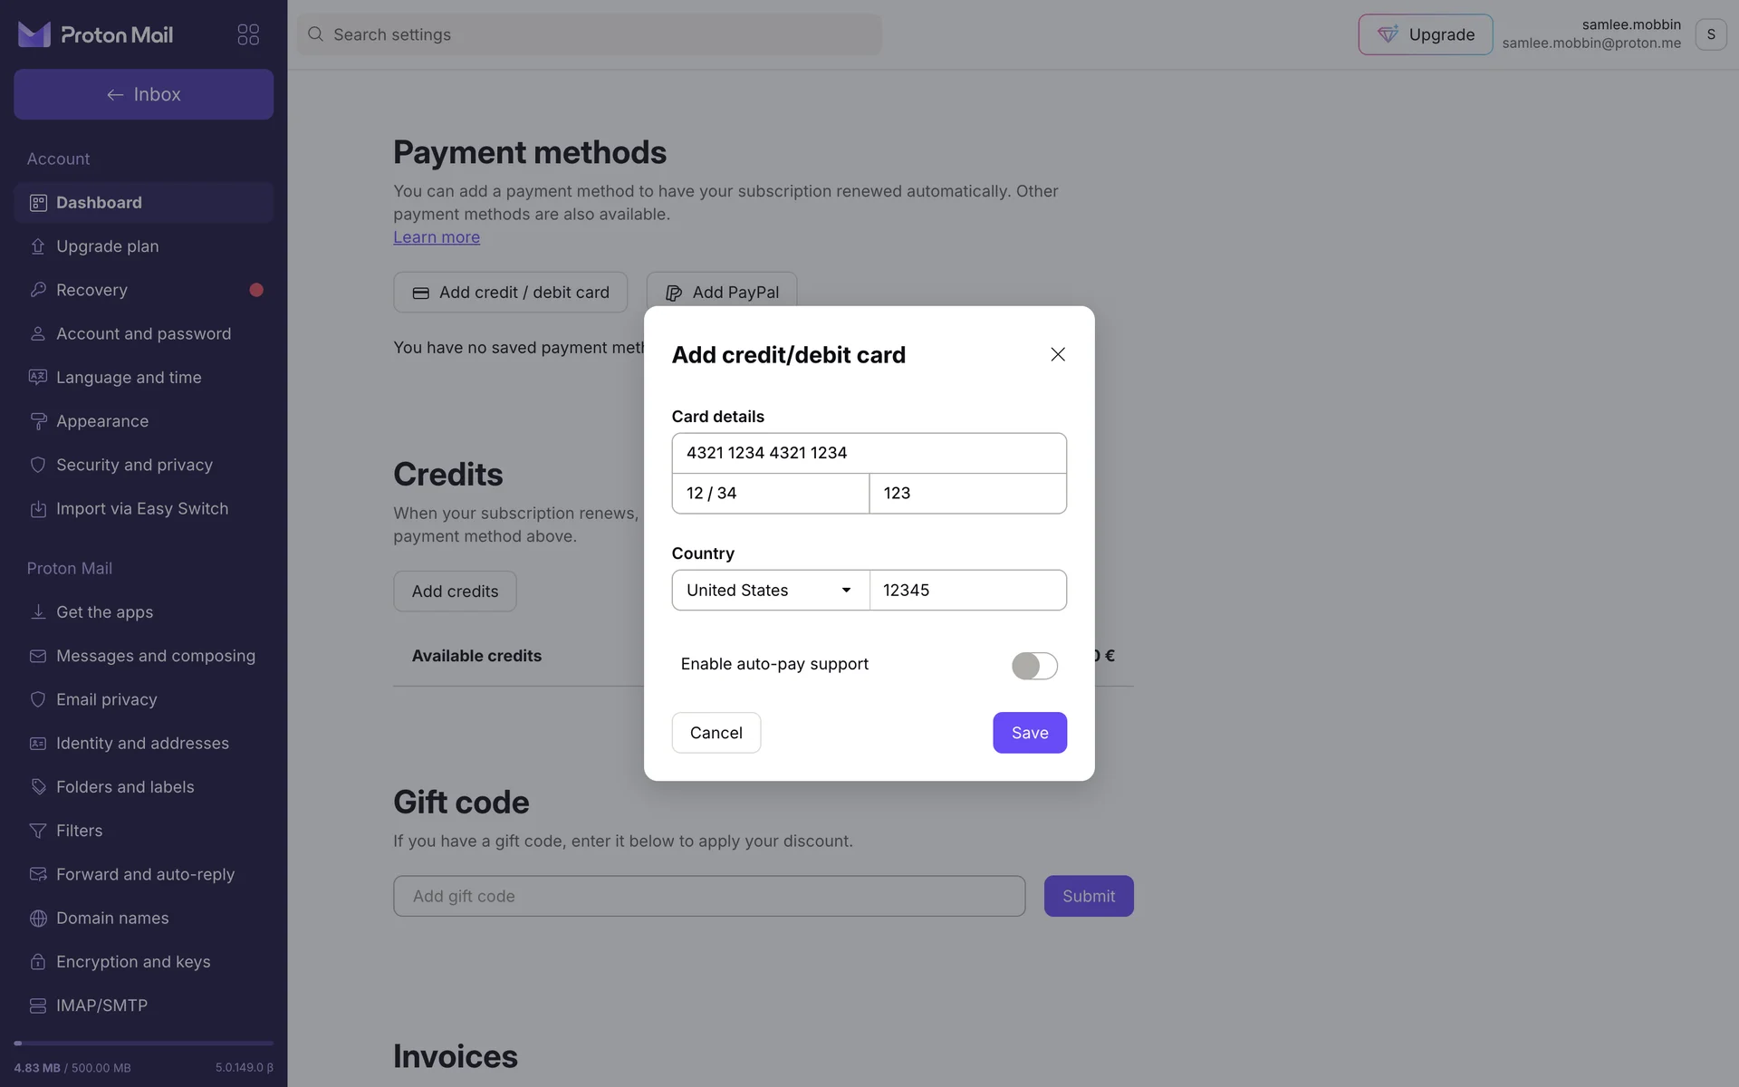Viewport: 1739px width, 1087px height.
Task: Save the card details
Action: 1029,733
